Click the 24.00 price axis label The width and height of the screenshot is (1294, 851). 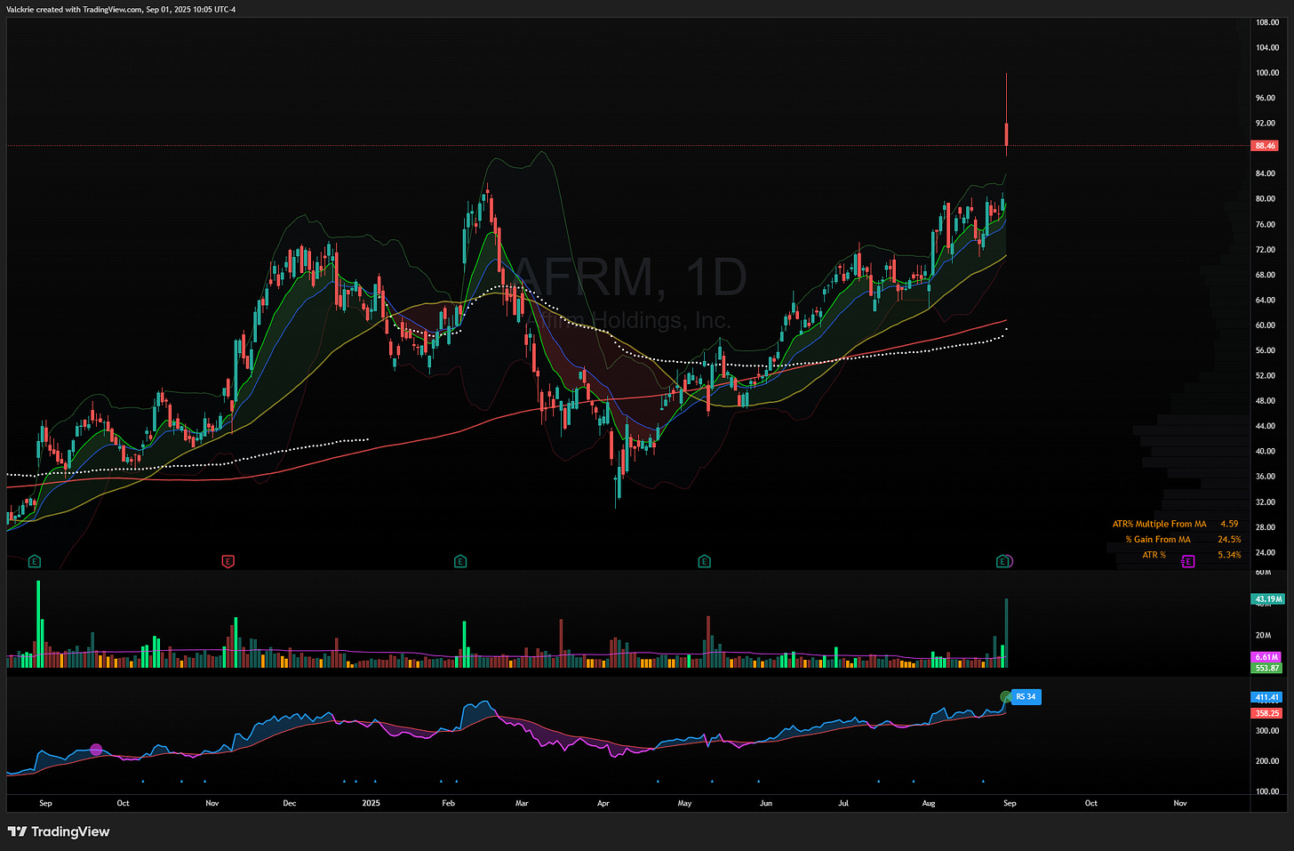click(x=1266, y=552)
